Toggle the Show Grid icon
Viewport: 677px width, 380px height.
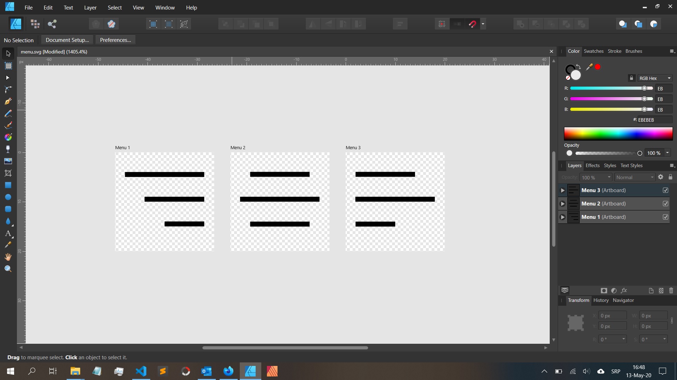click(442, 24)
